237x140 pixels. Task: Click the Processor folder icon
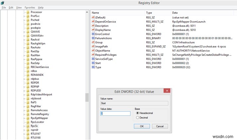28,12
